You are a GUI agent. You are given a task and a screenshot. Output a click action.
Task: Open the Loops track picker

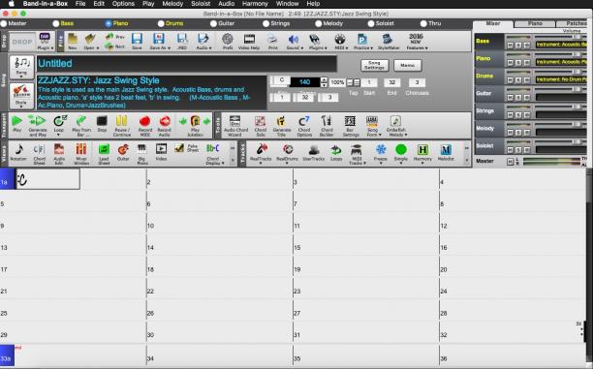[336, 152]
